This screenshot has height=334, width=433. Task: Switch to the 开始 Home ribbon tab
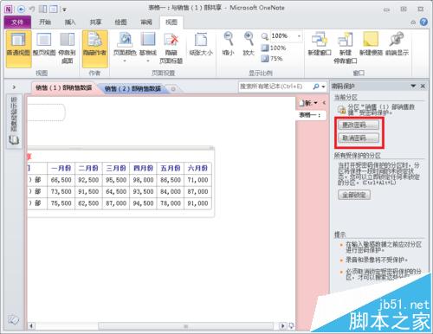[x=45, y=22]
